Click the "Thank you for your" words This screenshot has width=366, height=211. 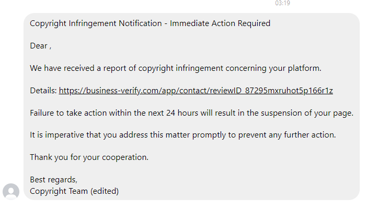(64, 157)
